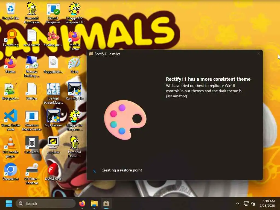Click the 'Creating a restore point' status text
Image resolution: width=280 pixels, height=210 pixels.
pyautogui.click(x=122, y=170)
